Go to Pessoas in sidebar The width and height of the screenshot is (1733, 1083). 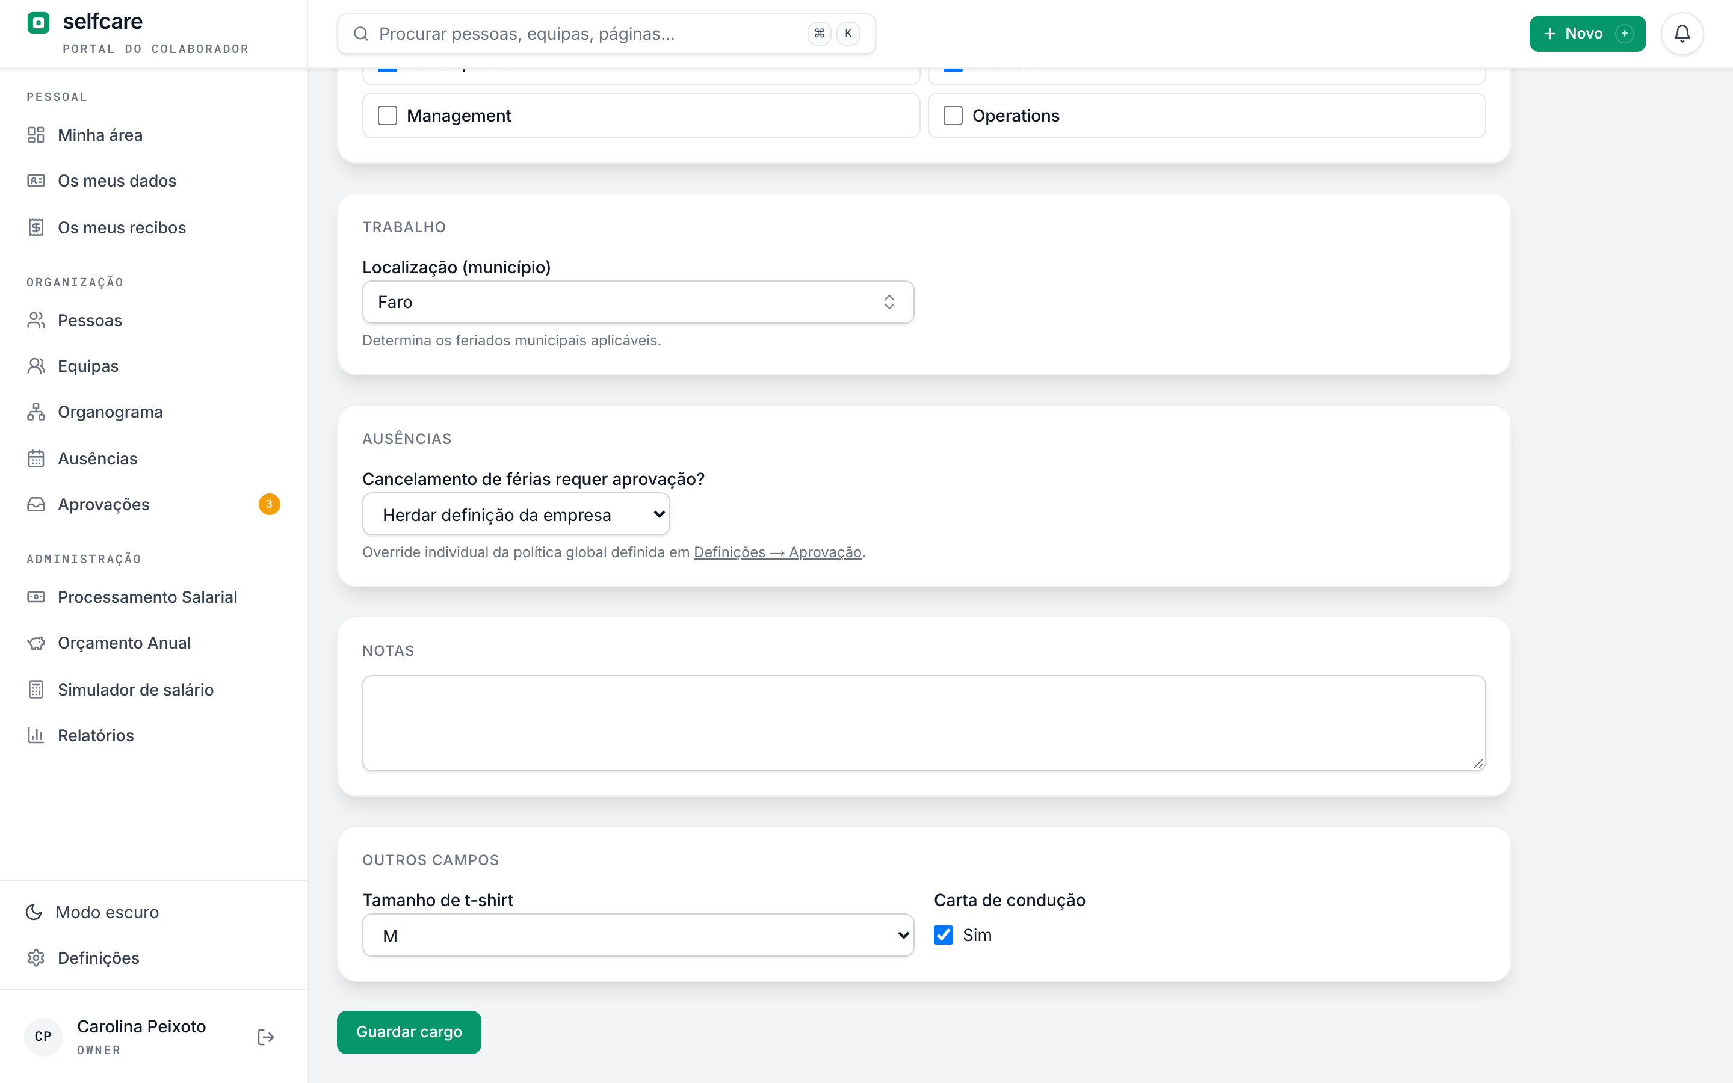click(x=90, y=320)
